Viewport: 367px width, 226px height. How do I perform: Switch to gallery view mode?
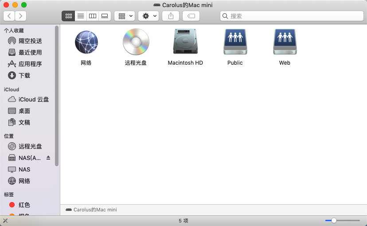(x=104, y=16)
